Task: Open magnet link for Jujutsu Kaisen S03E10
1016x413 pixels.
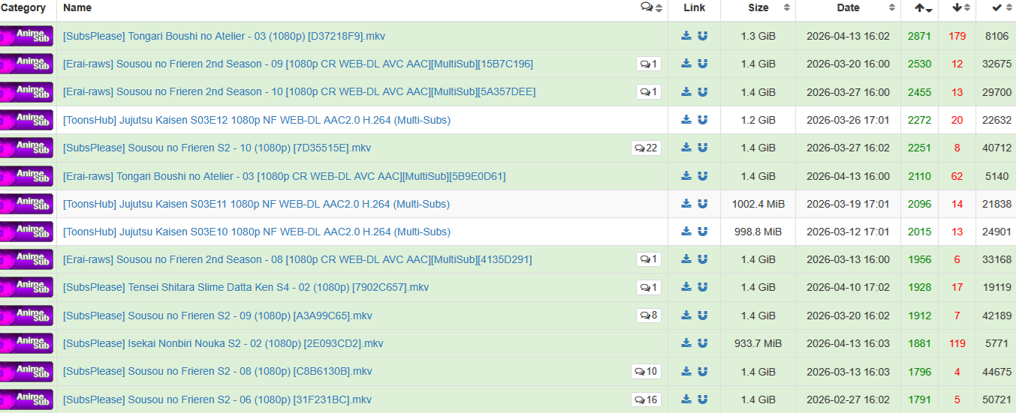Action: [x=703, y=232]
